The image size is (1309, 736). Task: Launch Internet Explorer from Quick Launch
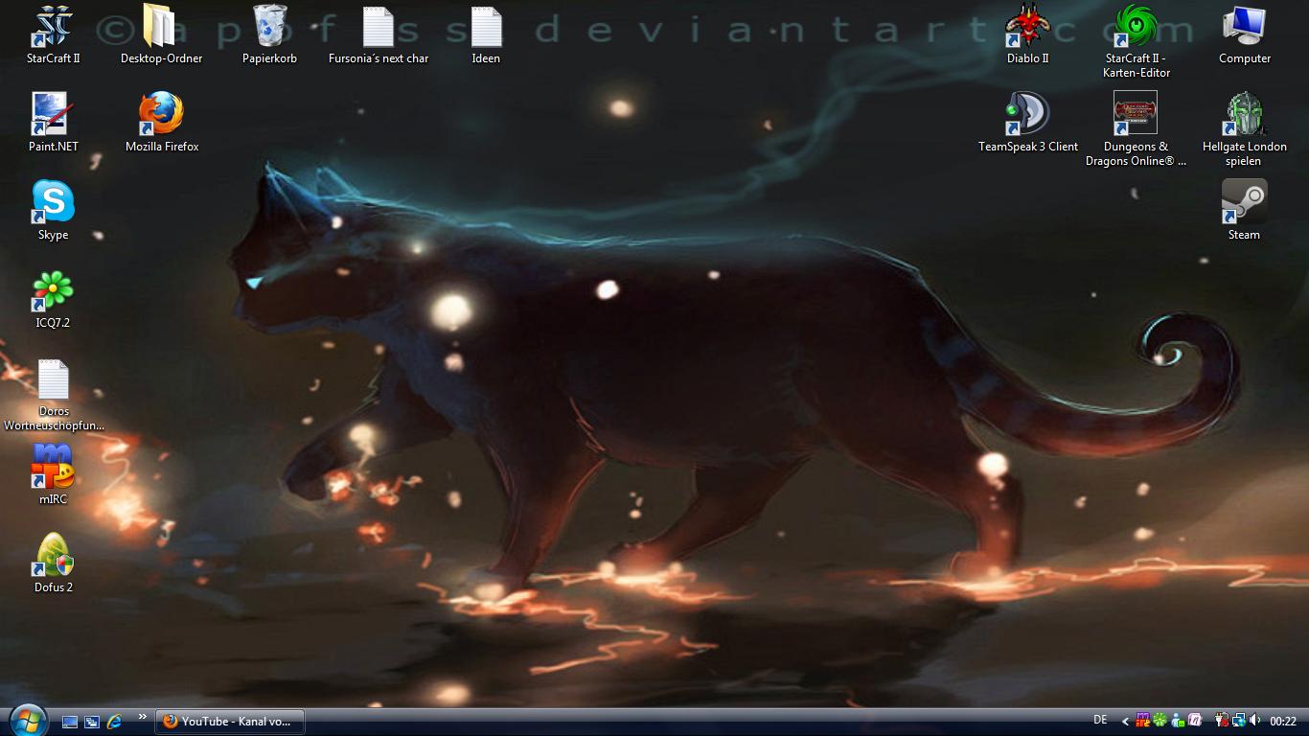click(x=115, y=721)
